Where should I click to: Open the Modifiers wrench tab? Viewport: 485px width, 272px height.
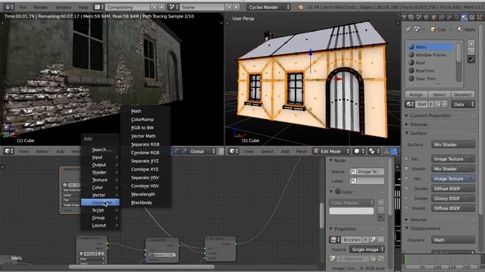click(449, 17)
